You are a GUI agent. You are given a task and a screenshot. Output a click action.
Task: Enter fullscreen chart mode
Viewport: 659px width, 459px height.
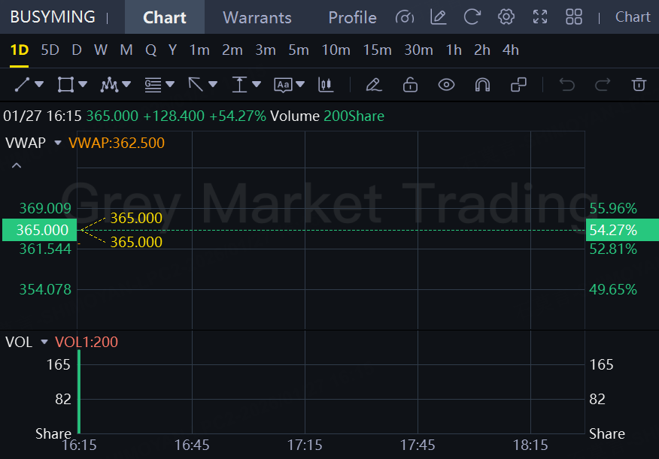click(x=540, y=17)
